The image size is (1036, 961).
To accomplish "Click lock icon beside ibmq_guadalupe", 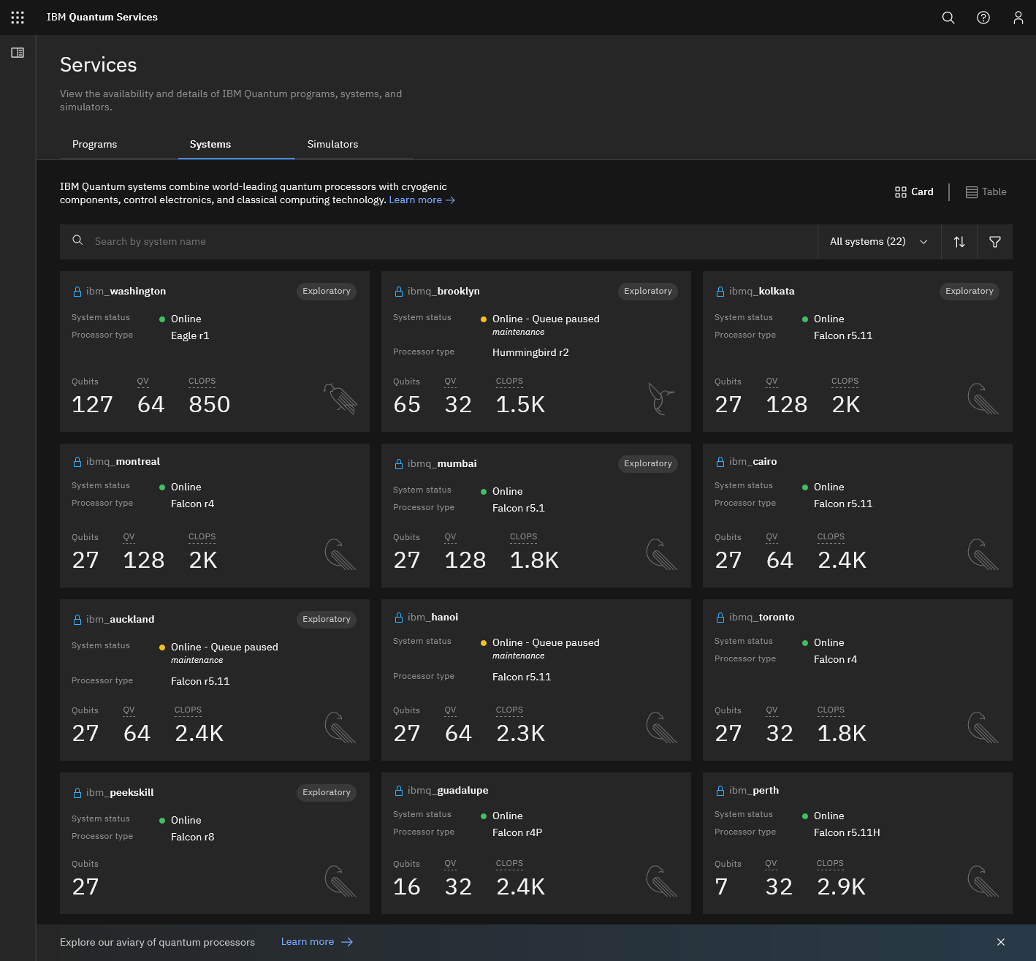I will [399, 791].
